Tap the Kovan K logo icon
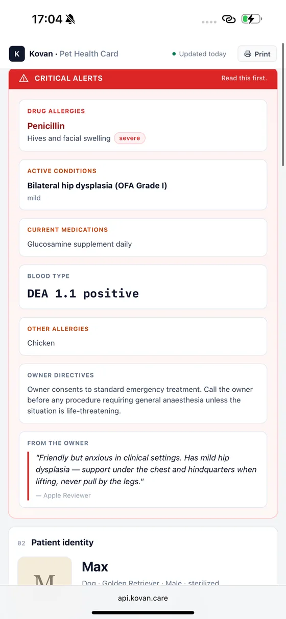 [x=17, y=54]
